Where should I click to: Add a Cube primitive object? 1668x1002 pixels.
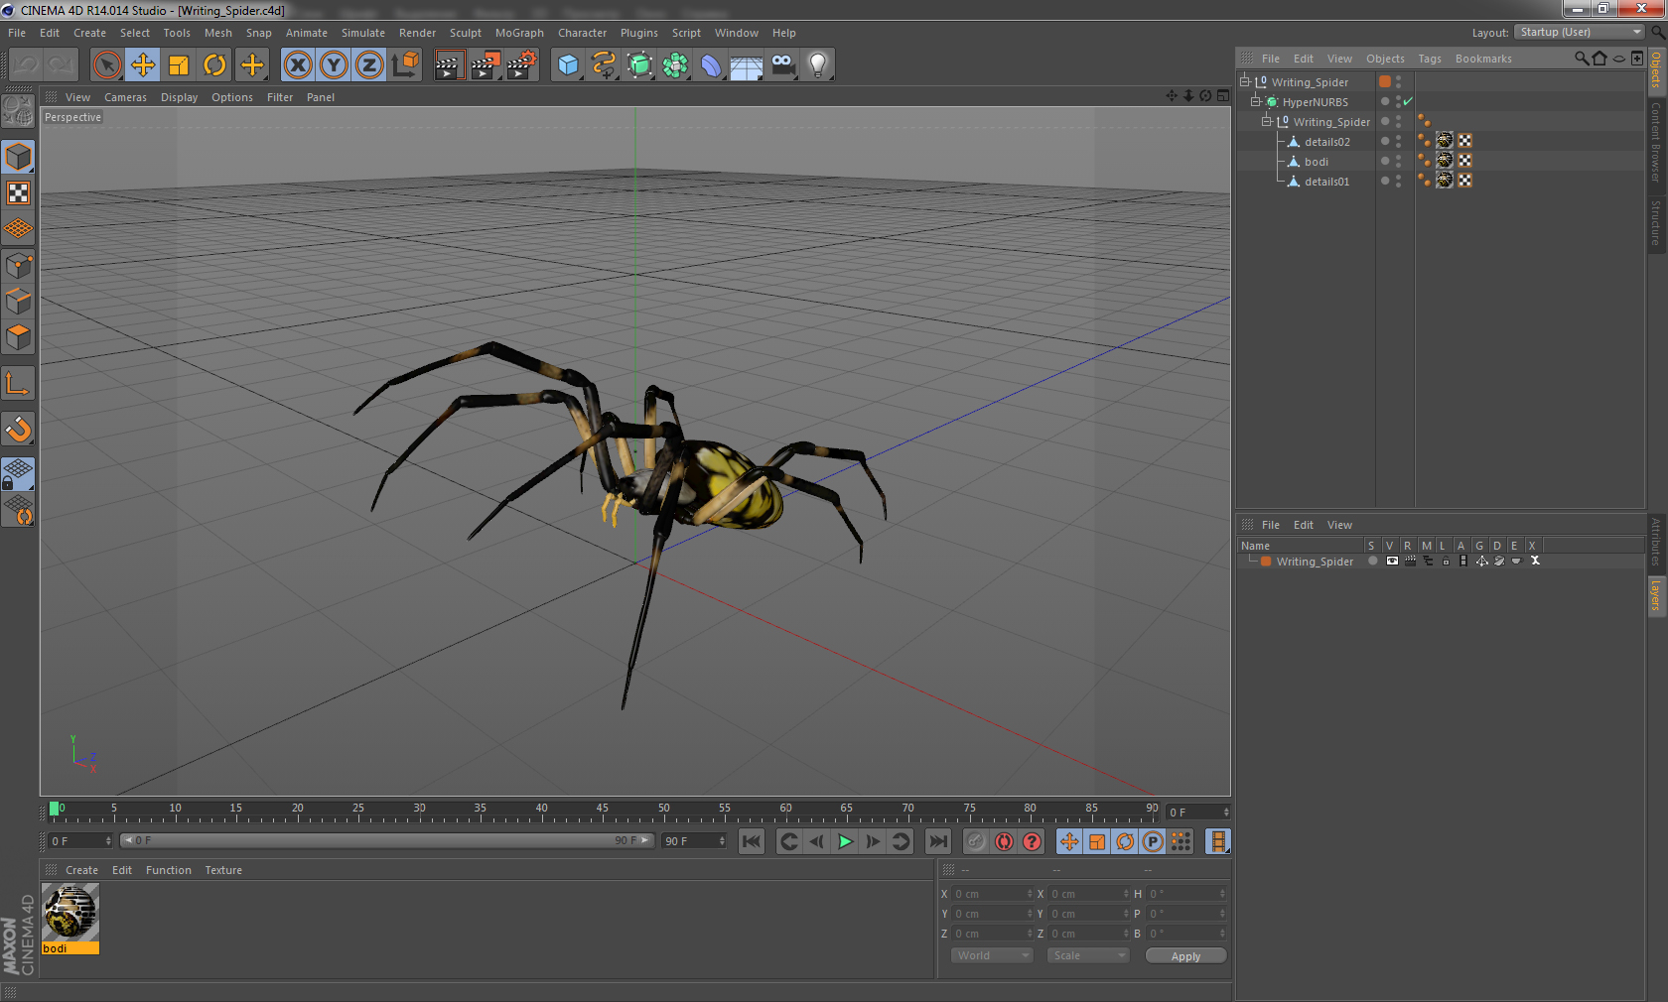(x=568, y=65)
